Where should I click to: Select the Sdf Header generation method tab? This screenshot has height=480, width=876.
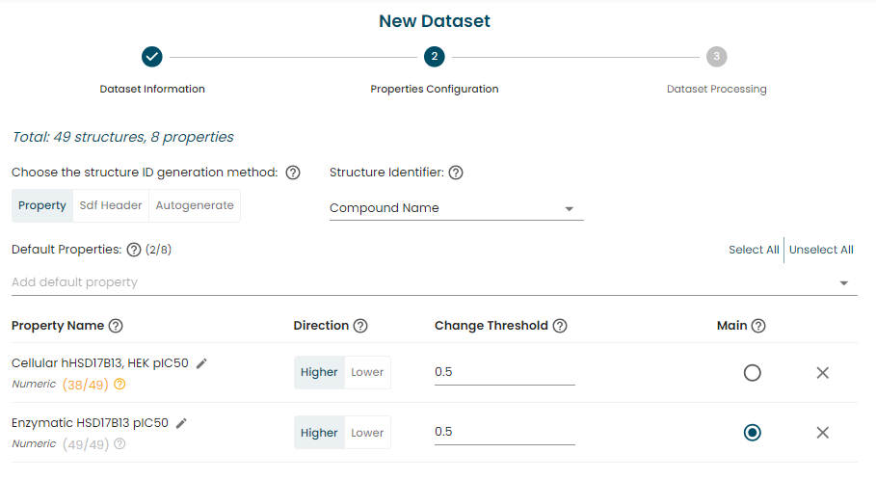click(111, 205)
